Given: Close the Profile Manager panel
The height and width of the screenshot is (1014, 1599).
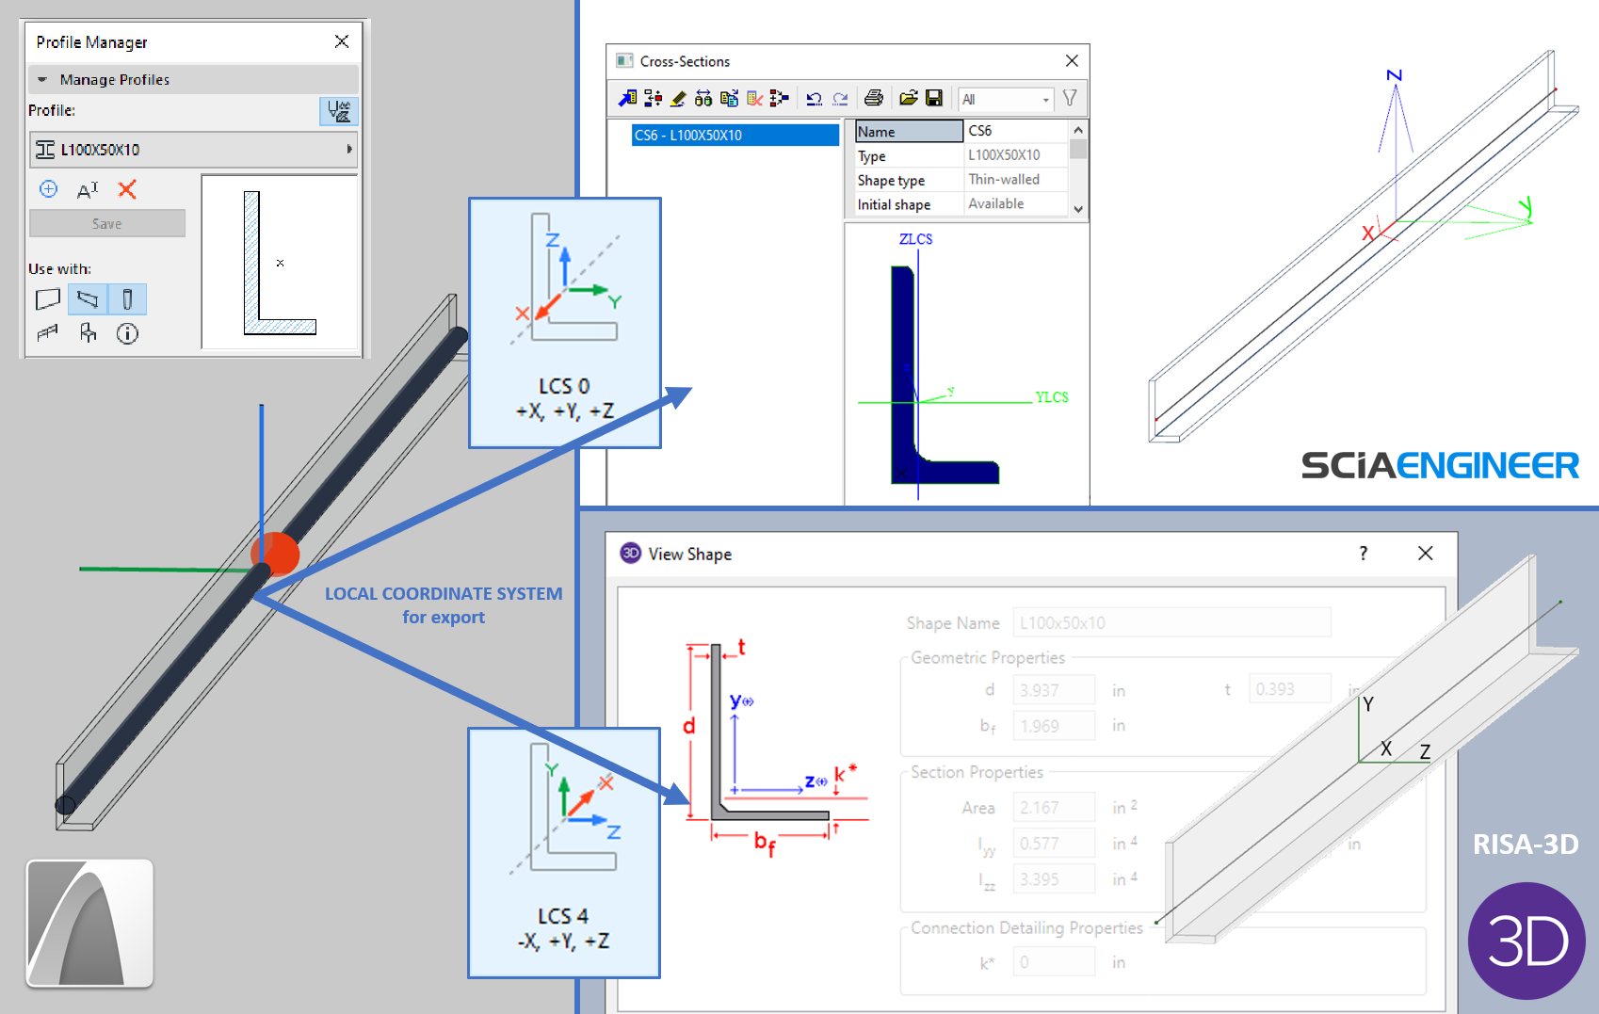Looking at the screenshot, I should [x=342, y=41].
